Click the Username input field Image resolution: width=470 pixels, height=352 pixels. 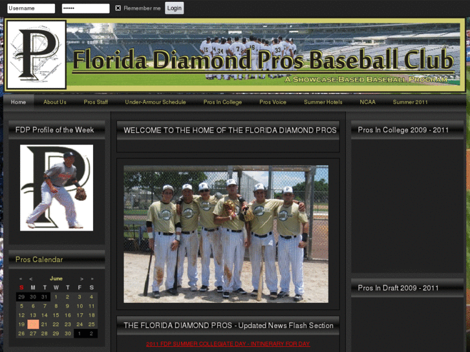tap(31, 8)
